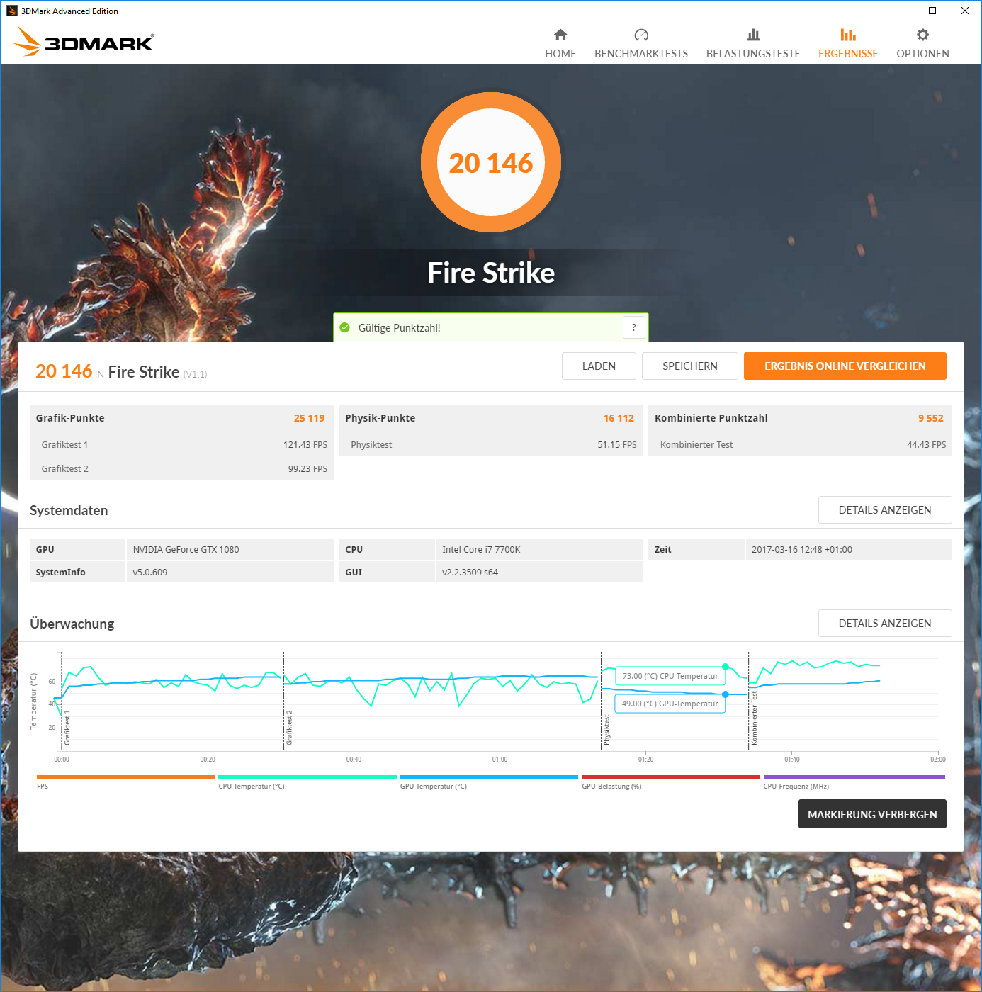This screenshot has height=992, width=982.
Task: Click Kombinierte Punktzahl value 9 552
Action: point(931,418)
